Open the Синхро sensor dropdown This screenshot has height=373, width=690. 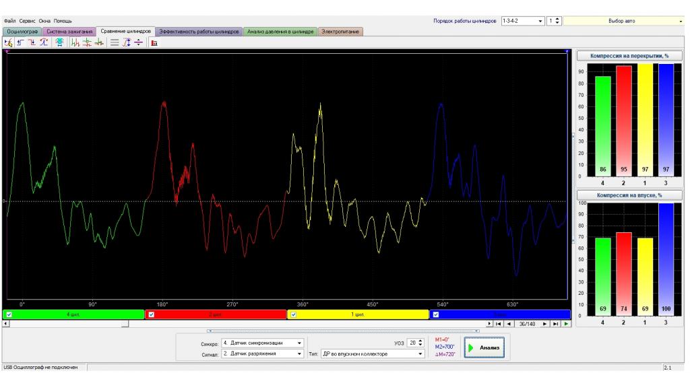pyautogui.click(x=263, y=343)
